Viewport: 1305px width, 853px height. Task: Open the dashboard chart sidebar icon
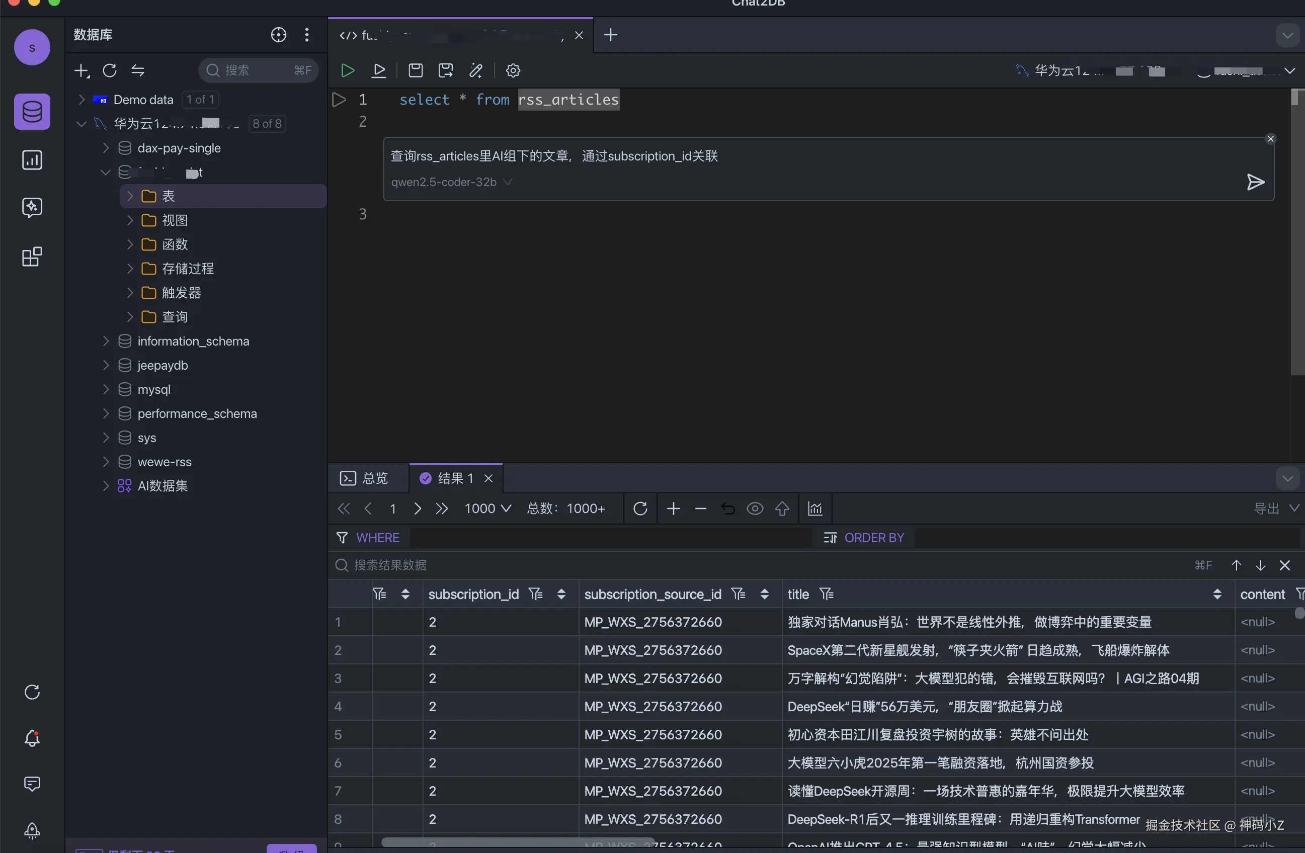(x=32, y=160)
